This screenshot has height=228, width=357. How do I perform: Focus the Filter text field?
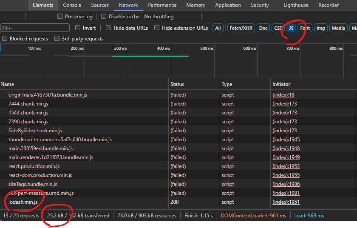tap(35, 28)
